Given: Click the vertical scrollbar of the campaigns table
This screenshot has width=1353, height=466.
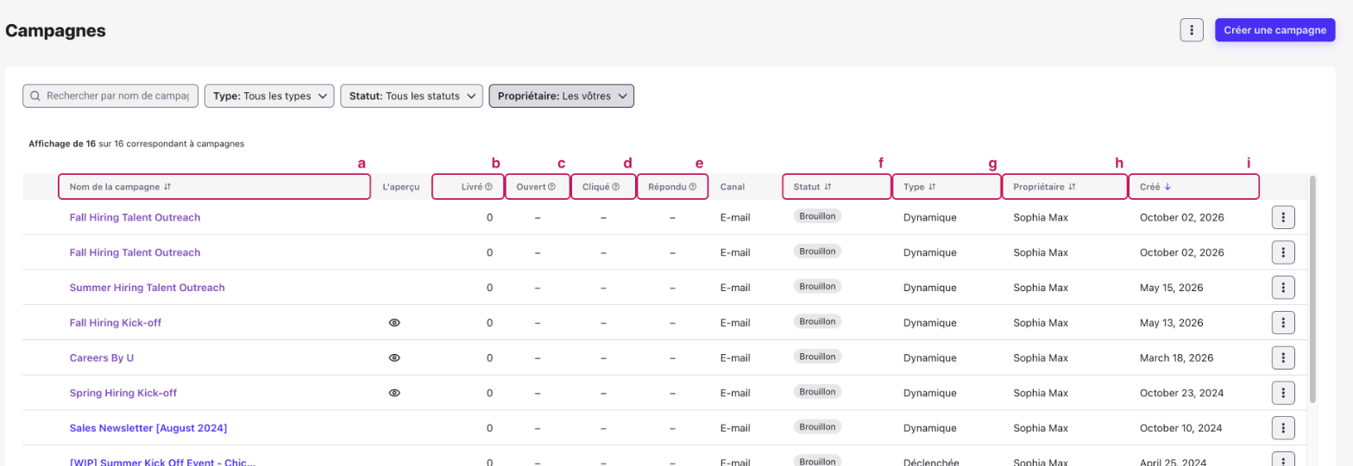Looking at the screenshot, I should pyautogui.click(x=1313, y=289).
